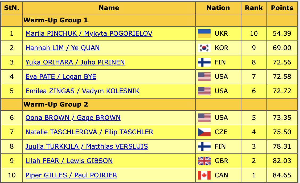300x183 pixels.
Task: Click the Canada flag icon
Action: pos(204,175)
